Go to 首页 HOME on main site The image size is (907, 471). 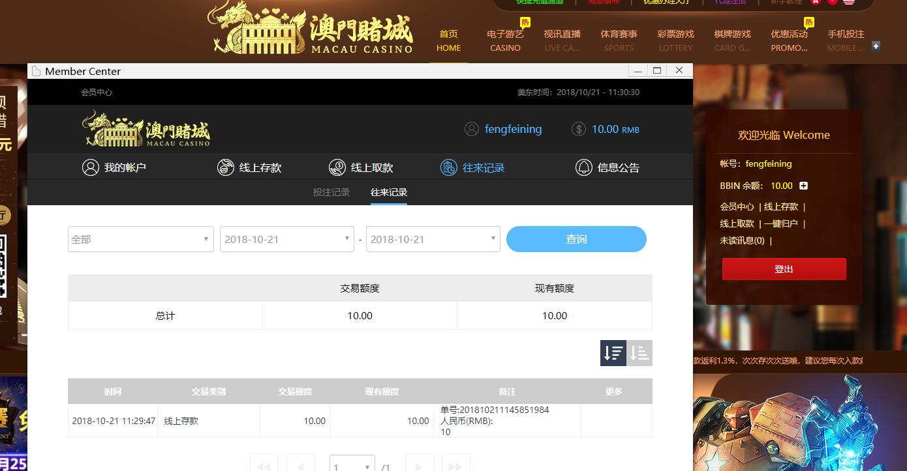pyautogui.click(x=449, y=40)
